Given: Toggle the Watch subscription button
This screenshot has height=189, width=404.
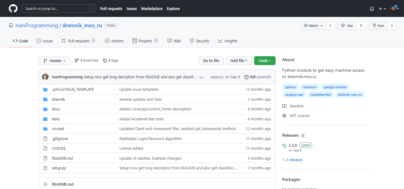Looking at the screenshot, I should click(313, 26).
